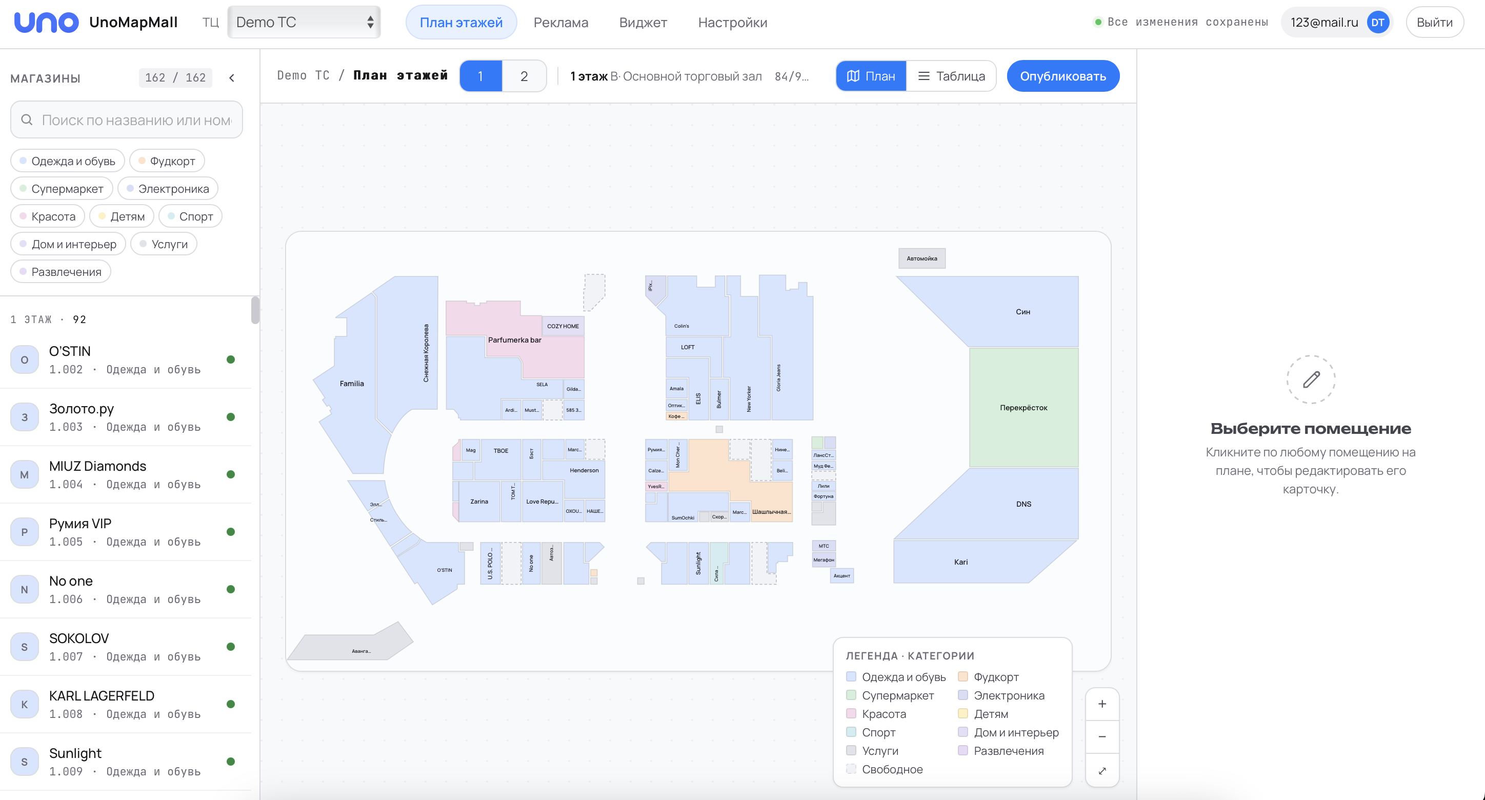Click the KARL LAGERFELD letter avatar
The height and width of the screenshot is (800, 1485).
pos(24,704)
